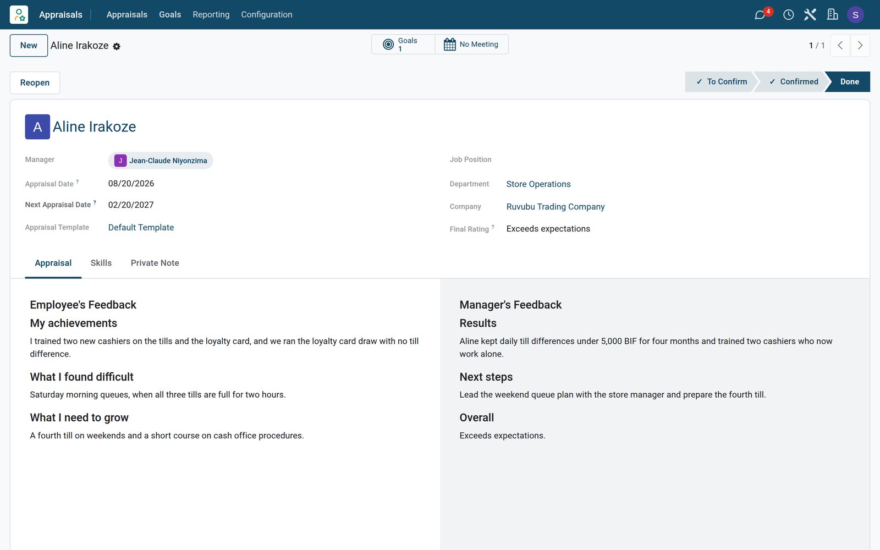
Task: Open the activities clock icon
Action: 788,15
